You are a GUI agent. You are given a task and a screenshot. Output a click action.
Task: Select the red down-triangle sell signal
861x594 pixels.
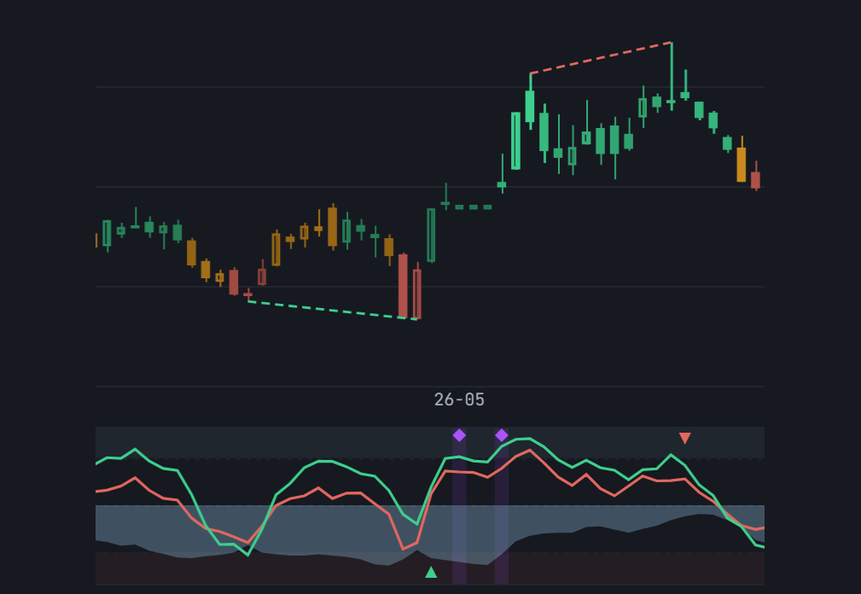[x=684, y=438]
